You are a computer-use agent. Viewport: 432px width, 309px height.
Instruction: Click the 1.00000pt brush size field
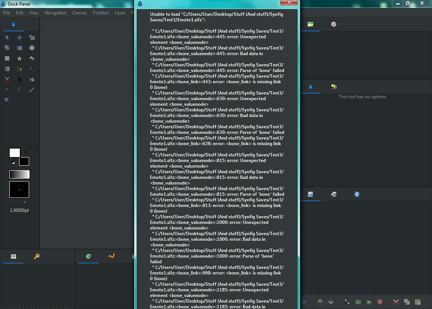coord(19,210)
